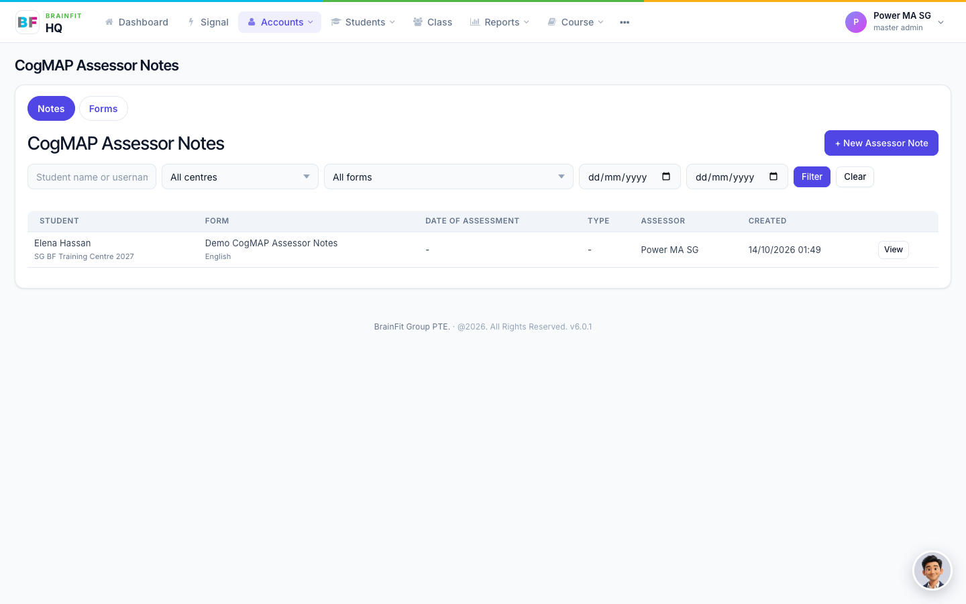Click the Demo CogMAP Assessor Notes form name

(271, 243)
